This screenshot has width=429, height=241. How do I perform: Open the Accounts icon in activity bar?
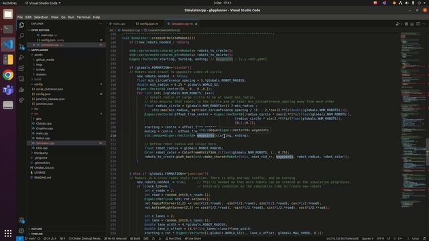click(21, 220)
